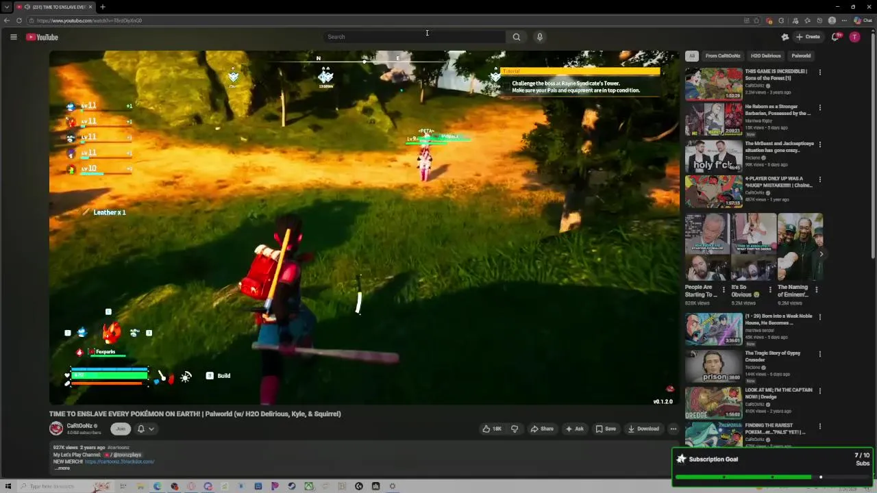The image size is (877, 493).
Task: Download the video
Action: [643, 429]
